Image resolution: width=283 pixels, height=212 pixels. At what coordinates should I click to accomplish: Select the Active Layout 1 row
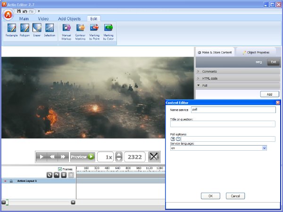39,181
